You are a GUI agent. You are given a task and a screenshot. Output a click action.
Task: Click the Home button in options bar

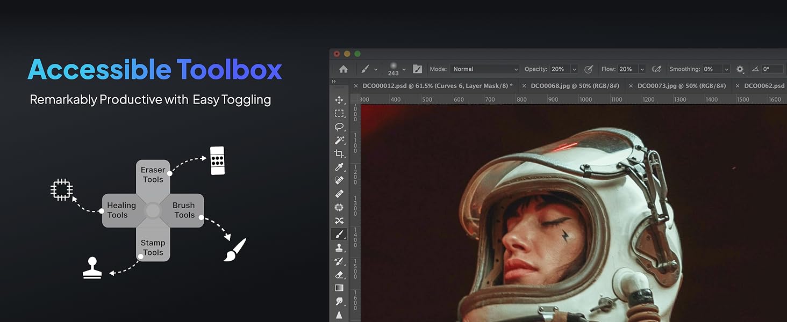click(x=344, y=69)
